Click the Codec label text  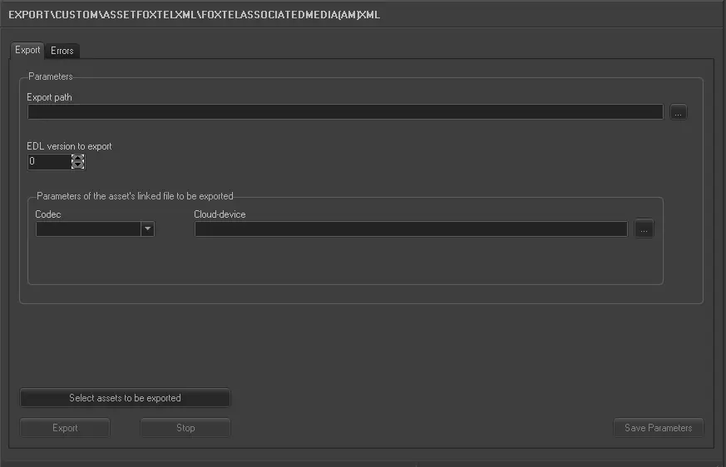click(47, 214)
